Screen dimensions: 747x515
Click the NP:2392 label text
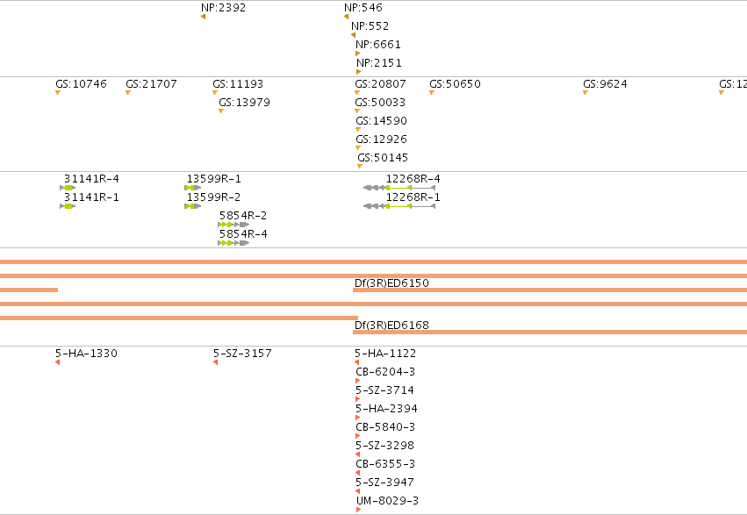pyautogui.click(x=224, y=8)
